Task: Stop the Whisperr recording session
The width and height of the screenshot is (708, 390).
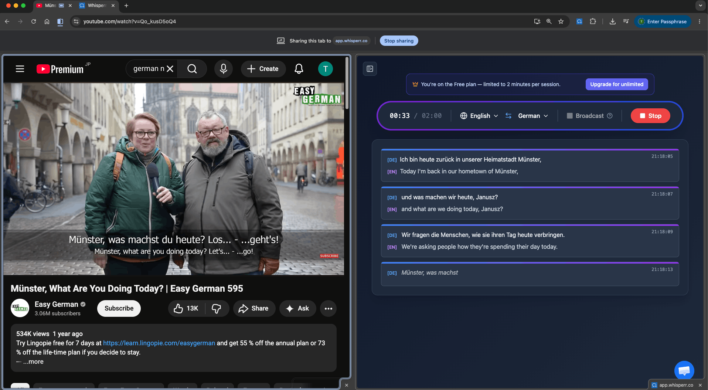Action: (650, 116)
